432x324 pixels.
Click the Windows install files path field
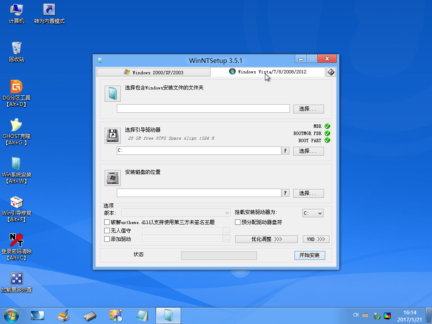coord(203,108)
